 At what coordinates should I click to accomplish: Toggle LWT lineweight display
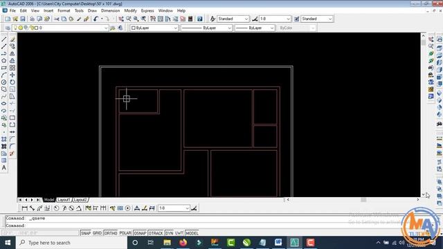179,233
